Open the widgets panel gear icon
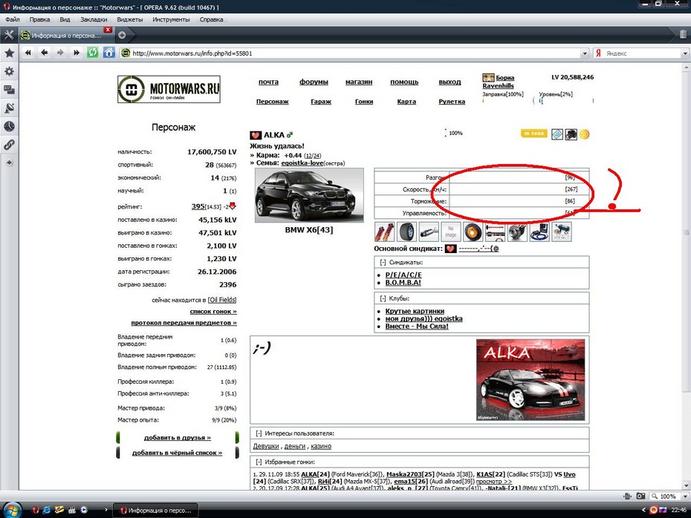691x518 pixels. 9,71
